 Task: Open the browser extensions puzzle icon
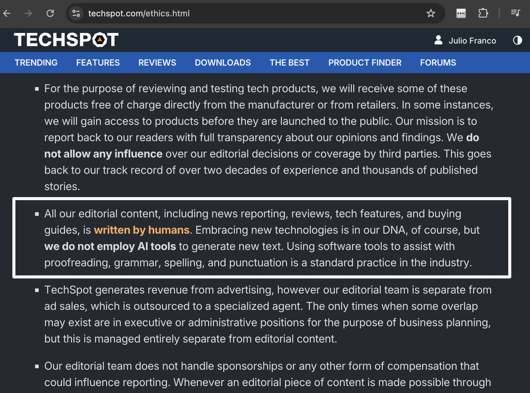[x=483, y=13]
